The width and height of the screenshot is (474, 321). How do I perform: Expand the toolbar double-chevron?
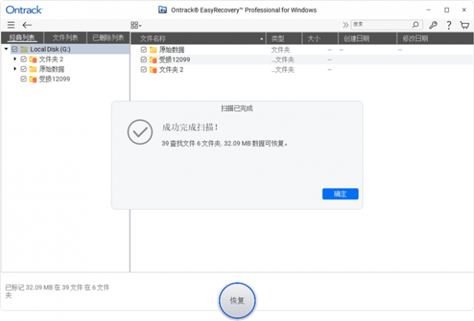click(345, 25)
